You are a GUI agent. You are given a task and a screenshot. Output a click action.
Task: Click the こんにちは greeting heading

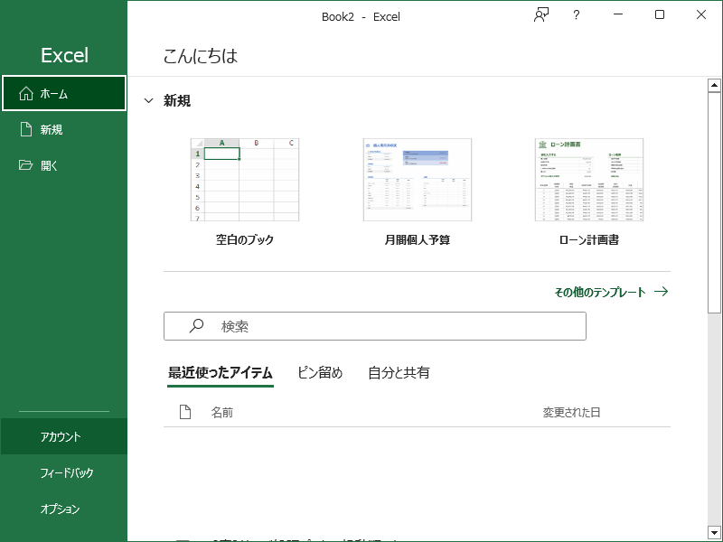[x=200, y=56]
